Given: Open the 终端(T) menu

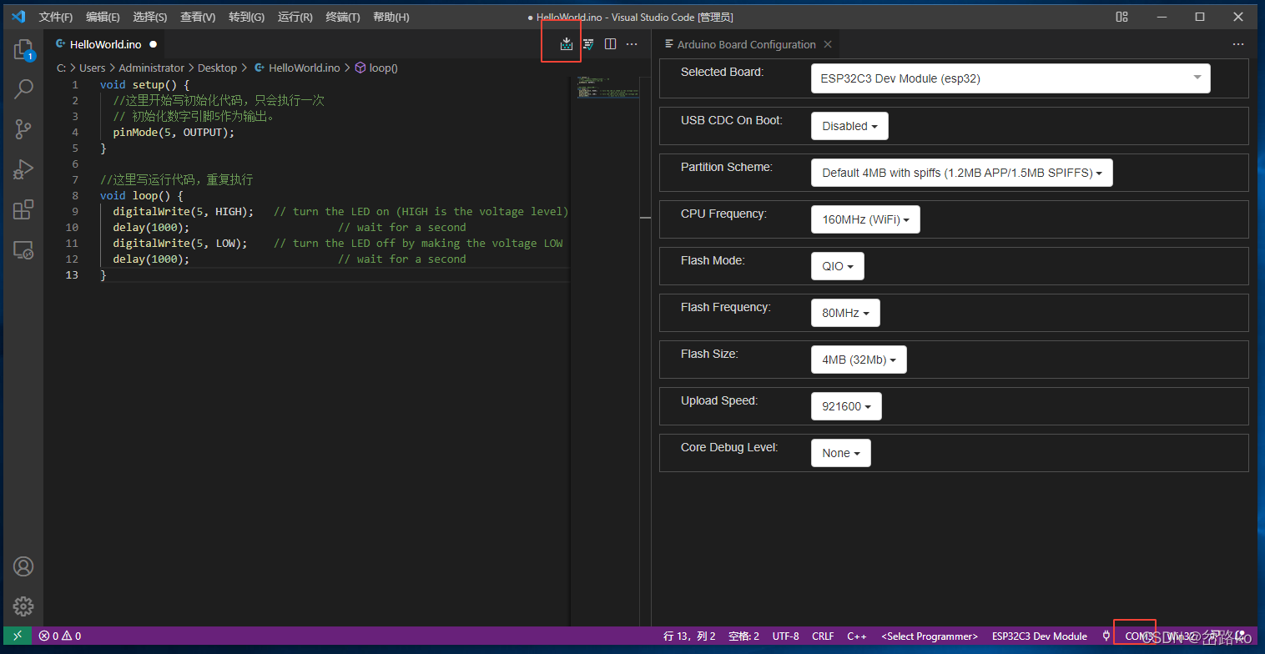Looking at the screenshot, I should click(343, 17).
